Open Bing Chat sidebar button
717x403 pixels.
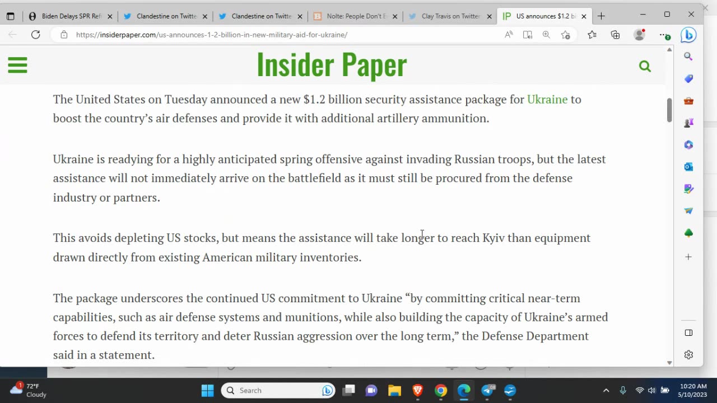click(x=688, y=35)
